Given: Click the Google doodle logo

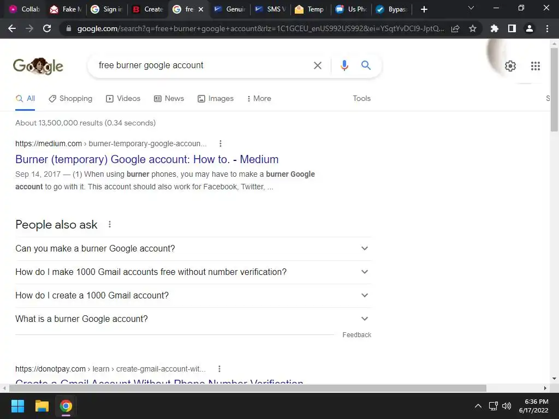Looking at the screenshot, I should tap(38, 66).
